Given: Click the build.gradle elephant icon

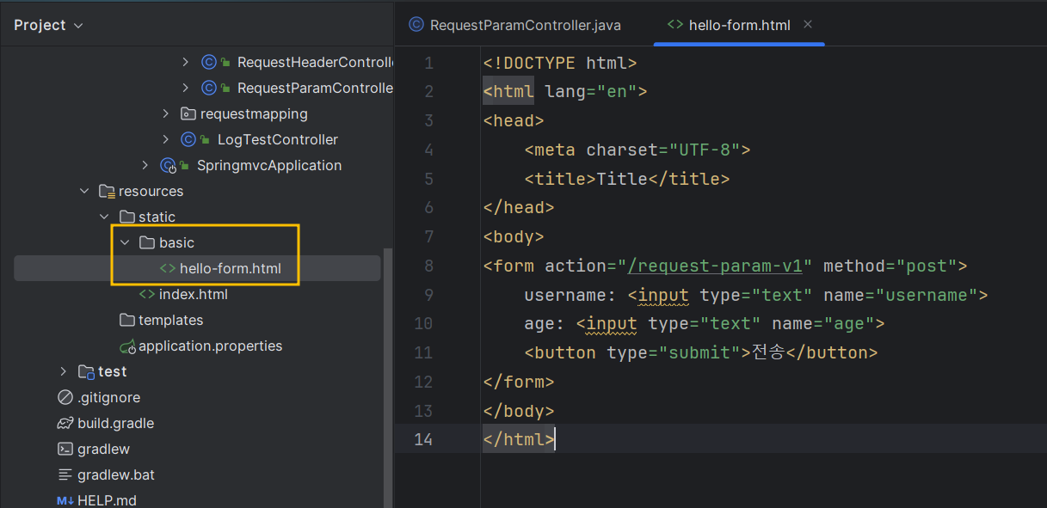Looking at the screenshot, I should [x=65, y=423].
